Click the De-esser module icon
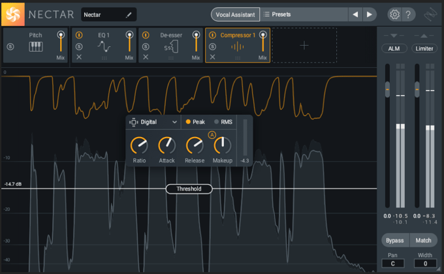The height and width of the screenshot is (274, 444). click(x=171, y=47)
